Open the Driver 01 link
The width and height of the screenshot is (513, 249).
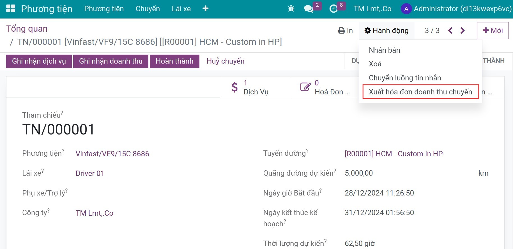(x=90, y=173)
